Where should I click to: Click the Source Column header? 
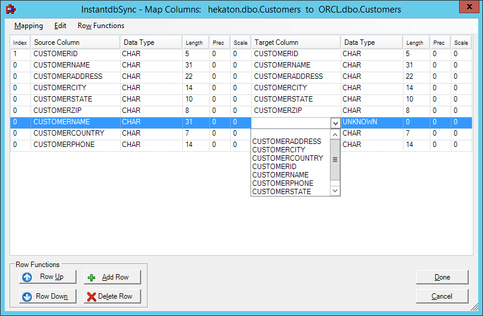point(75,42)
